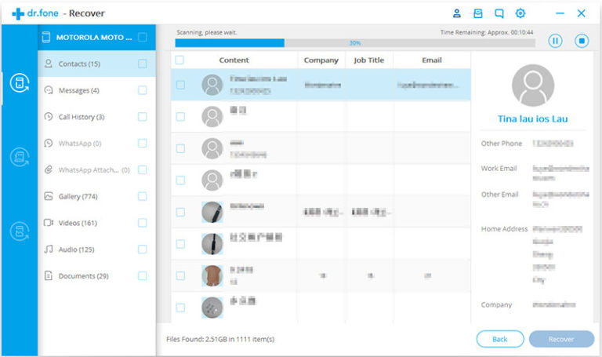Open the Messages (4) category
602x357 pixels.
click(x=78, y=90)
